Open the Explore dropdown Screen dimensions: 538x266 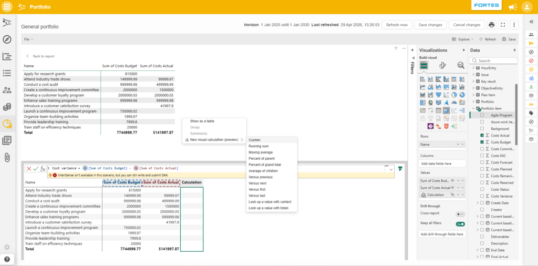point(463,39)
